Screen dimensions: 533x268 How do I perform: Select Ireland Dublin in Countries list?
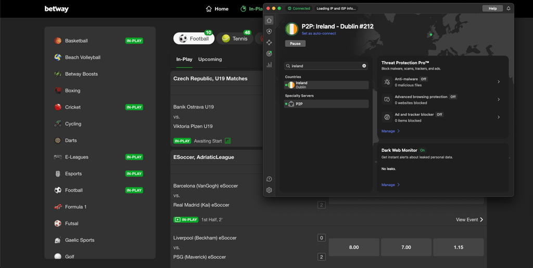[326, 85]
